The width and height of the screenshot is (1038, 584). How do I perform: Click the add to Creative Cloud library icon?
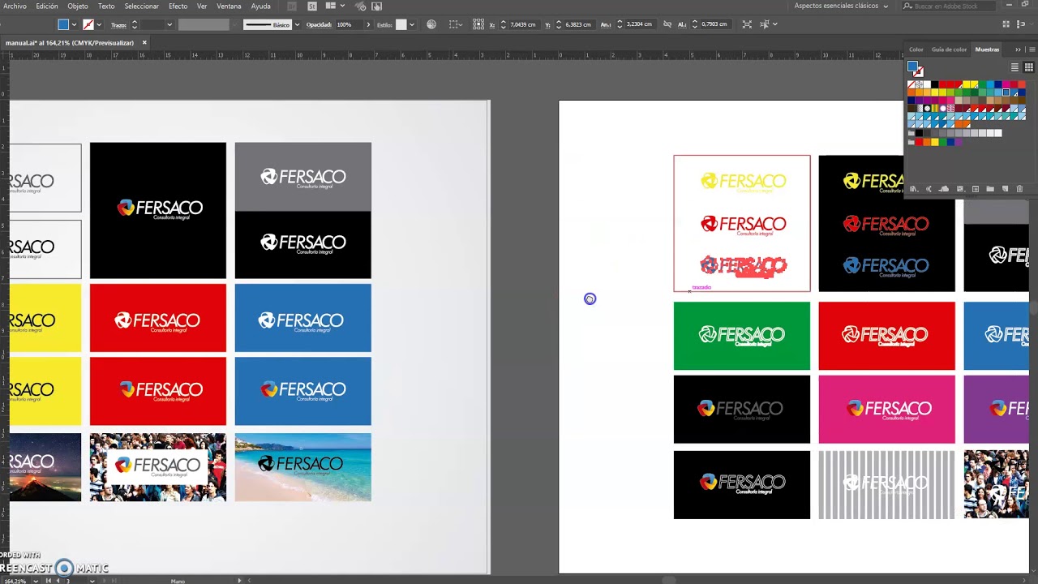[x=944, y=189]
